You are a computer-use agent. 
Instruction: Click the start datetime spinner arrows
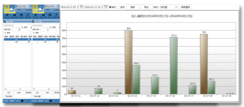(x=78, y=7)
